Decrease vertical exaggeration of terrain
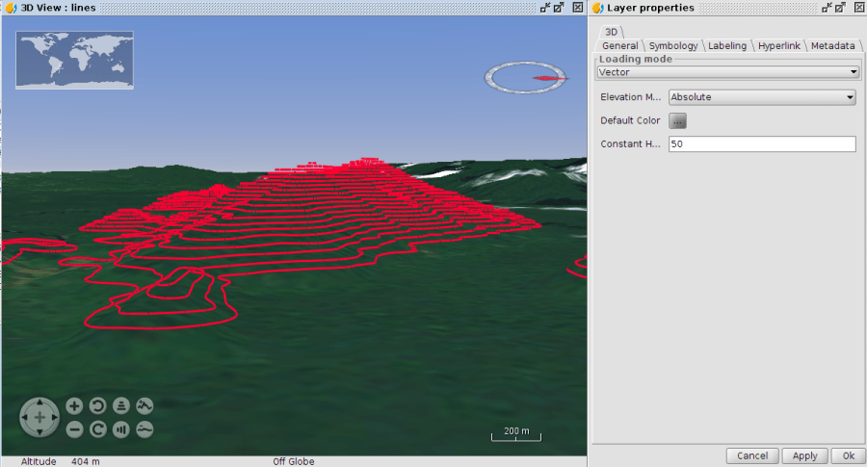 (144, 429)
